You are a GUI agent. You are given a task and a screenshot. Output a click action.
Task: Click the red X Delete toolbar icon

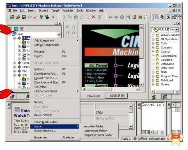94,17
